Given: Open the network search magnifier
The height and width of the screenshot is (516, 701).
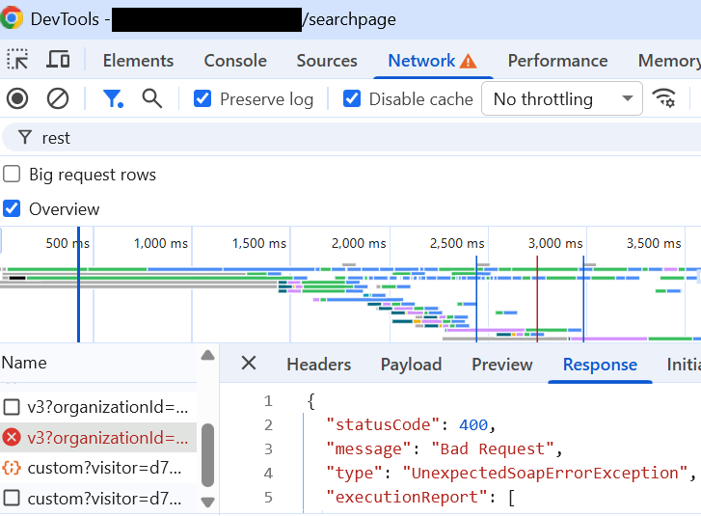Looking at the screenshot, I should (152, 98).
